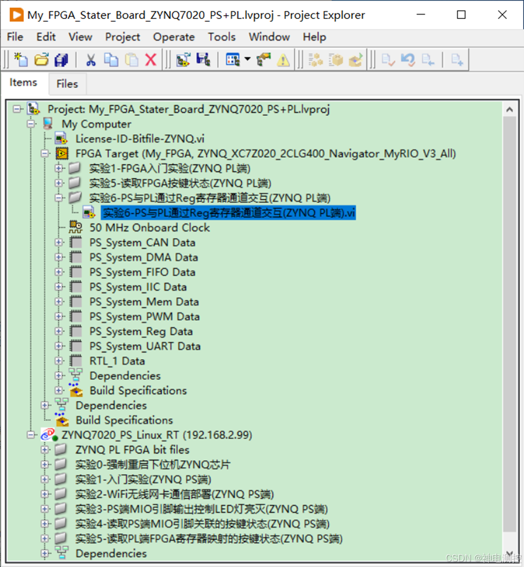Click the red Delete X icon

tap(151, 60)
